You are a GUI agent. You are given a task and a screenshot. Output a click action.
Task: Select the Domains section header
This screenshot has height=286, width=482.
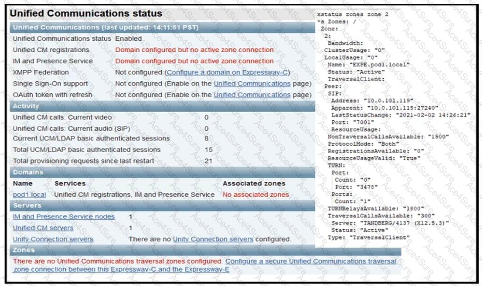[x=162, y=172]
